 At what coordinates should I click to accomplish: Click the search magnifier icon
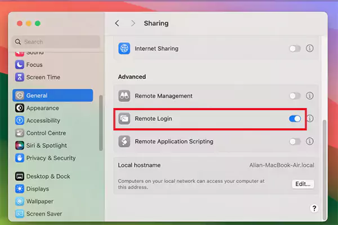pyautogui.click(x=18, y=42)
